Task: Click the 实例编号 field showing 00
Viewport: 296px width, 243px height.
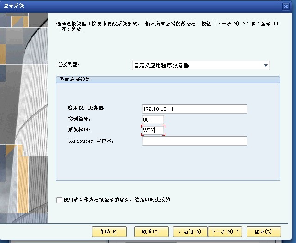Action: pyautogui.click(x=153, y=120)
